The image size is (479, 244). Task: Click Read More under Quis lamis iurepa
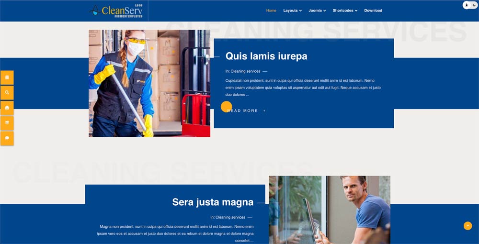tap(243, 111)
